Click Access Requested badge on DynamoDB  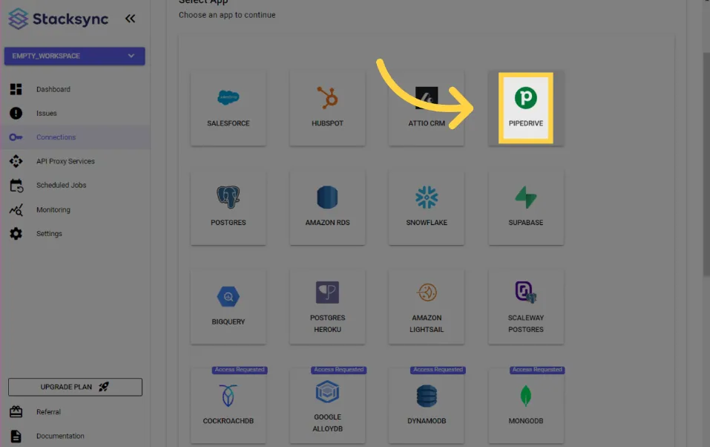[x=438, y=370]
